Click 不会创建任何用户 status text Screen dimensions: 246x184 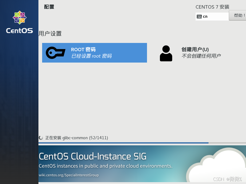(201, 56)
